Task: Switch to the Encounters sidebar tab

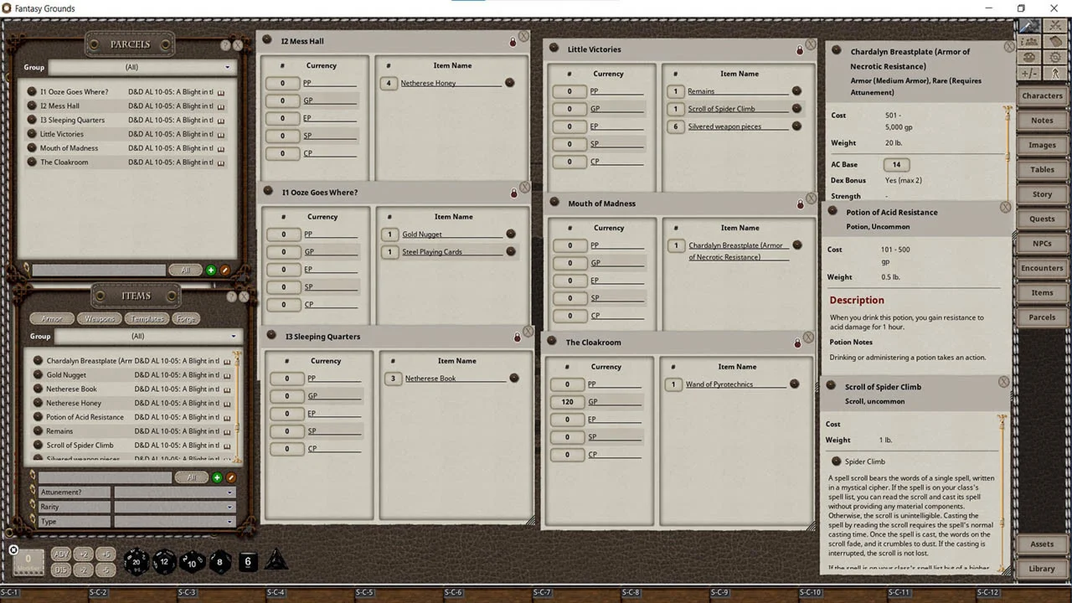Action: tap(1041, 268)
